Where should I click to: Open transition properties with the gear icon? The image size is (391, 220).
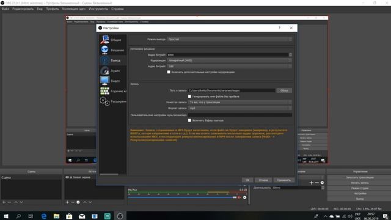click(322, 183)
